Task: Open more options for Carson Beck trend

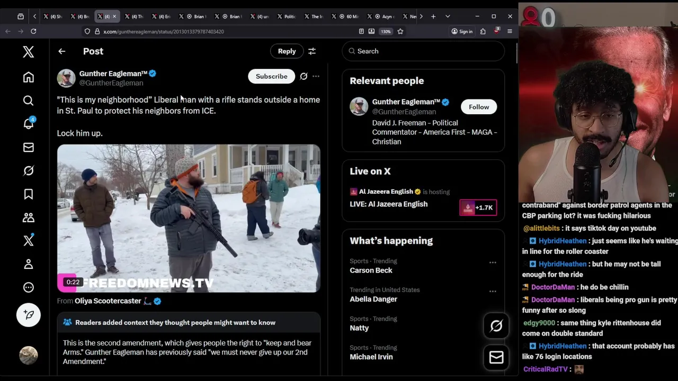Action: click(493, 262)
